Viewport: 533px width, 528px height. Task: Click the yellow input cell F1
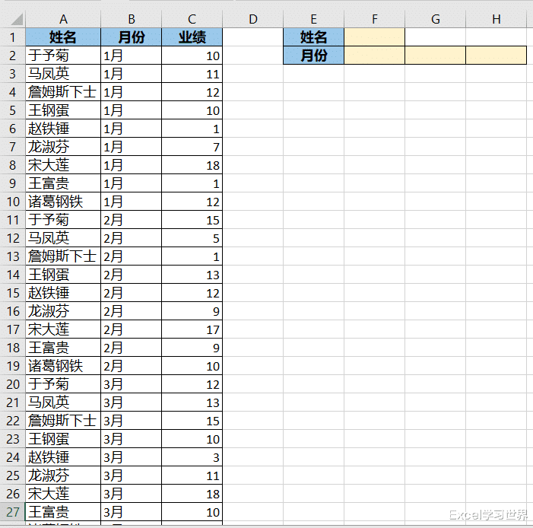pyautogui.click(x=375, y=37)
